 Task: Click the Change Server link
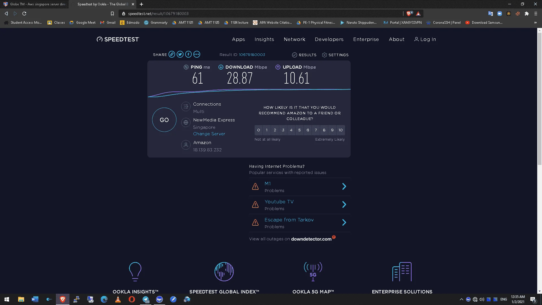point(209,134)
